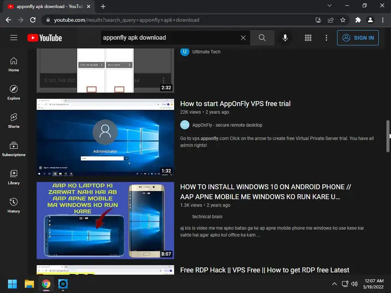The height and width of the screenshot is (293, 391).
Task: Open the 2:32 video thumbnail
Action: (105, 71)
